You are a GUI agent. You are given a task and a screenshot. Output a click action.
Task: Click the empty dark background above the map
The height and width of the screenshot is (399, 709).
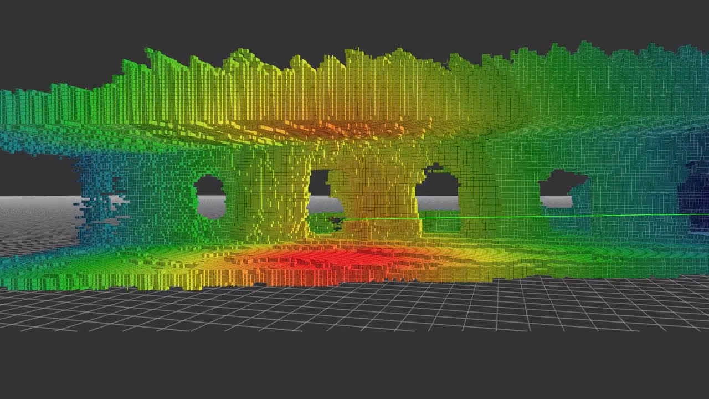[354, 22]
